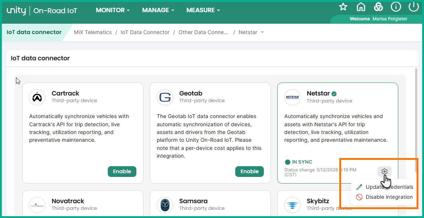Click the favorites star icon
Viewport: 424px width, 218px height.
point(343,7)
